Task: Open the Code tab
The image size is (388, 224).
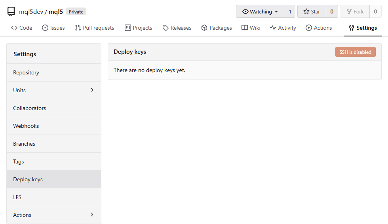Action: [x=22, y=28]
